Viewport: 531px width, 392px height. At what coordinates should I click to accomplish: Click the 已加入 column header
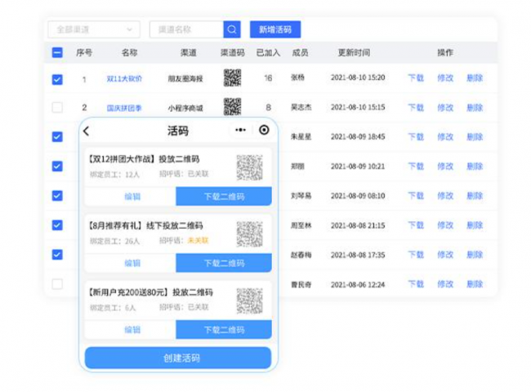click(268, 52)
